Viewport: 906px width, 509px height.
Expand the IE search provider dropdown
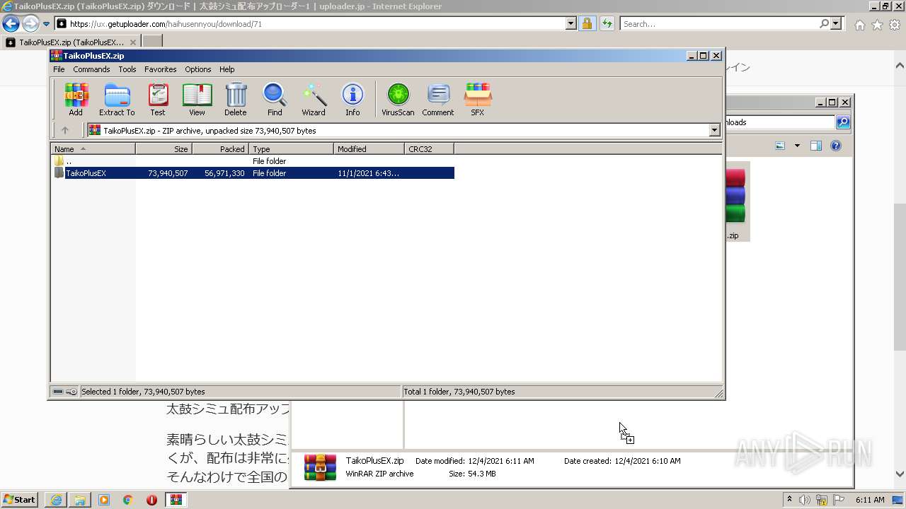[x=837, y=24]
